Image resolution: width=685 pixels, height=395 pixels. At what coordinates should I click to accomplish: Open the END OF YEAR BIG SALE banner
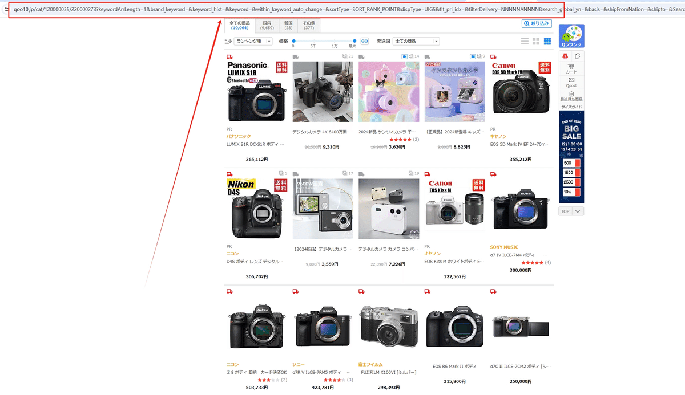coord(571,157)
